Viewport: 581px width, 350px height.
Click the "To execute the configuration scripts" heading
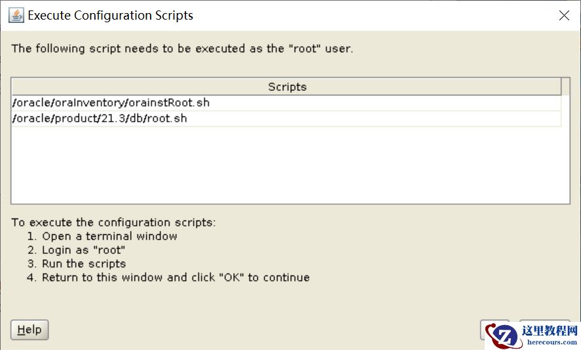(x=113, y=222)
